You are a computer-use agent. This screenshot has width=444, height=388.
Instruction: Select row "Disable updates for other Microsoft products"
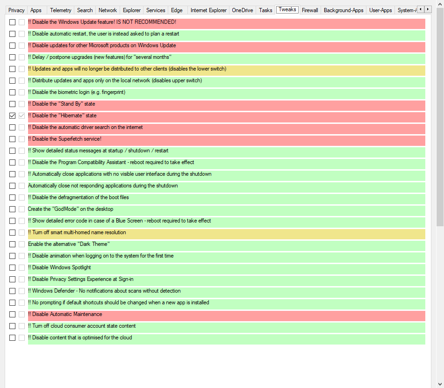[x=227, y=47]
